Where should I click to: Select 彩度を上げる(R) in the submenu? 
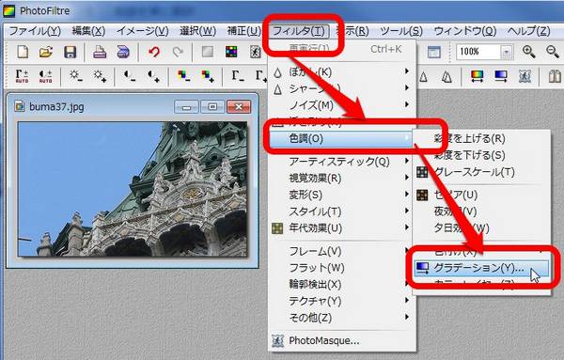point(481,138)
